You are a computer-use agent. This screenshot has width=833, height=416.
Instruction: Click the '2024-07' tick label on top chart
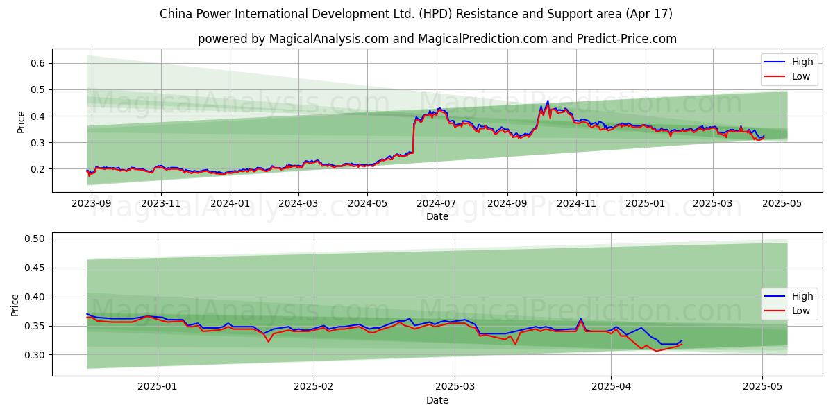[x=437, y=204]
